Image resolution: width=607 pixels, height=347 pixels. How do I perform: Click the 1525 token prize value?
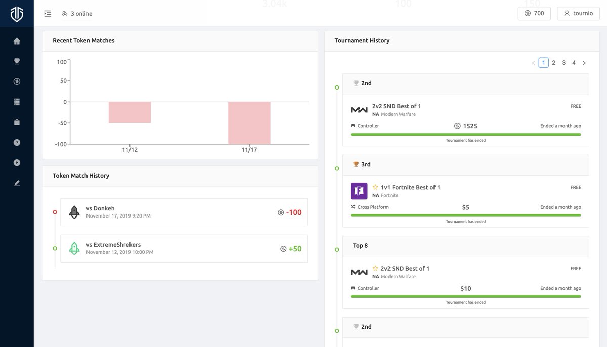(470, 126)
